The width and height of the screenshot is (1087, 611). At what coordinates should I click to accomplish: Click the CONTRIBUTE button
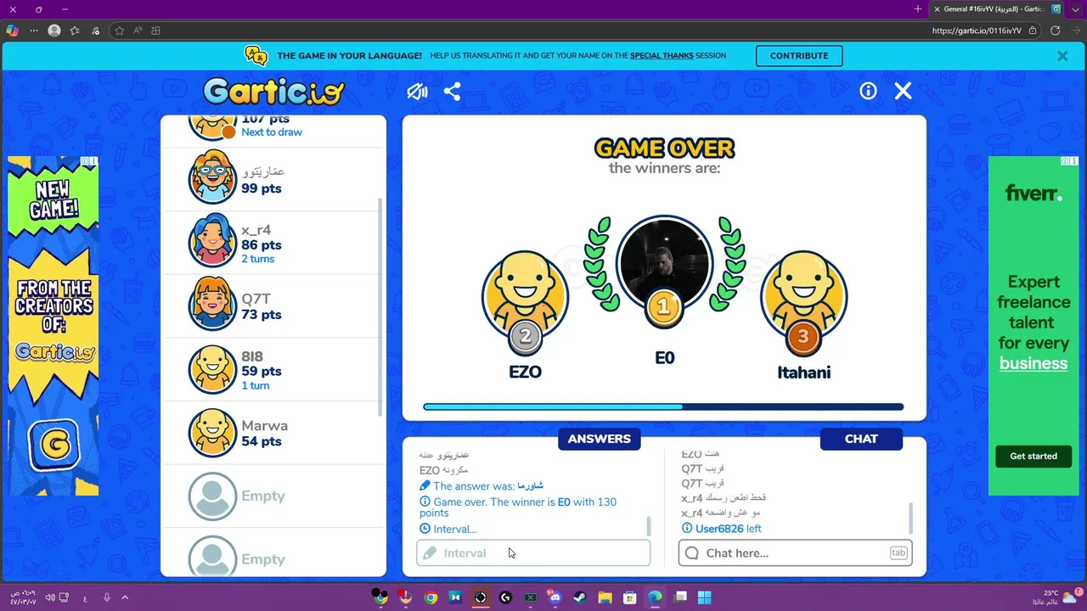[799, 56]
